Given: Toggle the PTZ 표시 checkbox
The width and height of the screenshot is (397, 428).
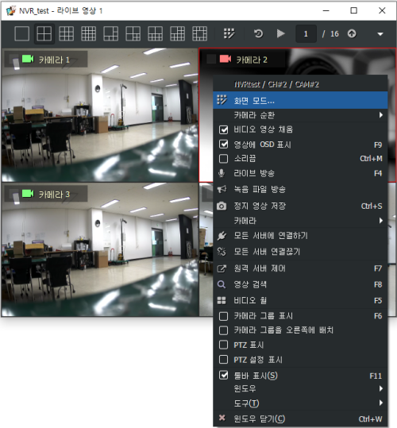Looking at the screenshot, I should tap(223, 345).
